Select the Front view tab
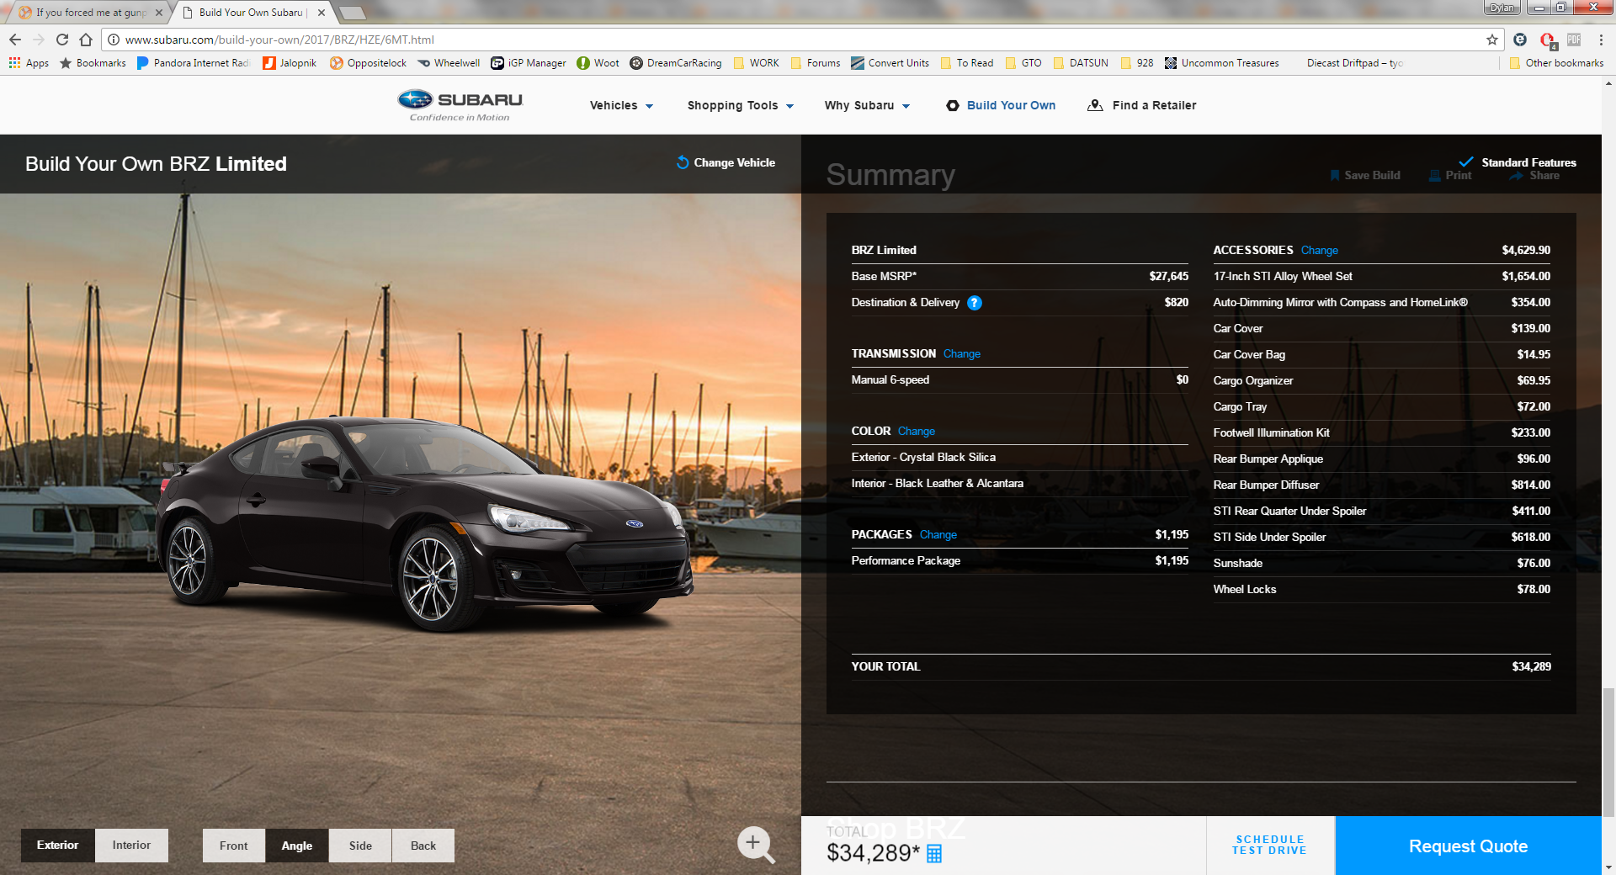Viewport: 1616px width, 875px height. point(234,846)
